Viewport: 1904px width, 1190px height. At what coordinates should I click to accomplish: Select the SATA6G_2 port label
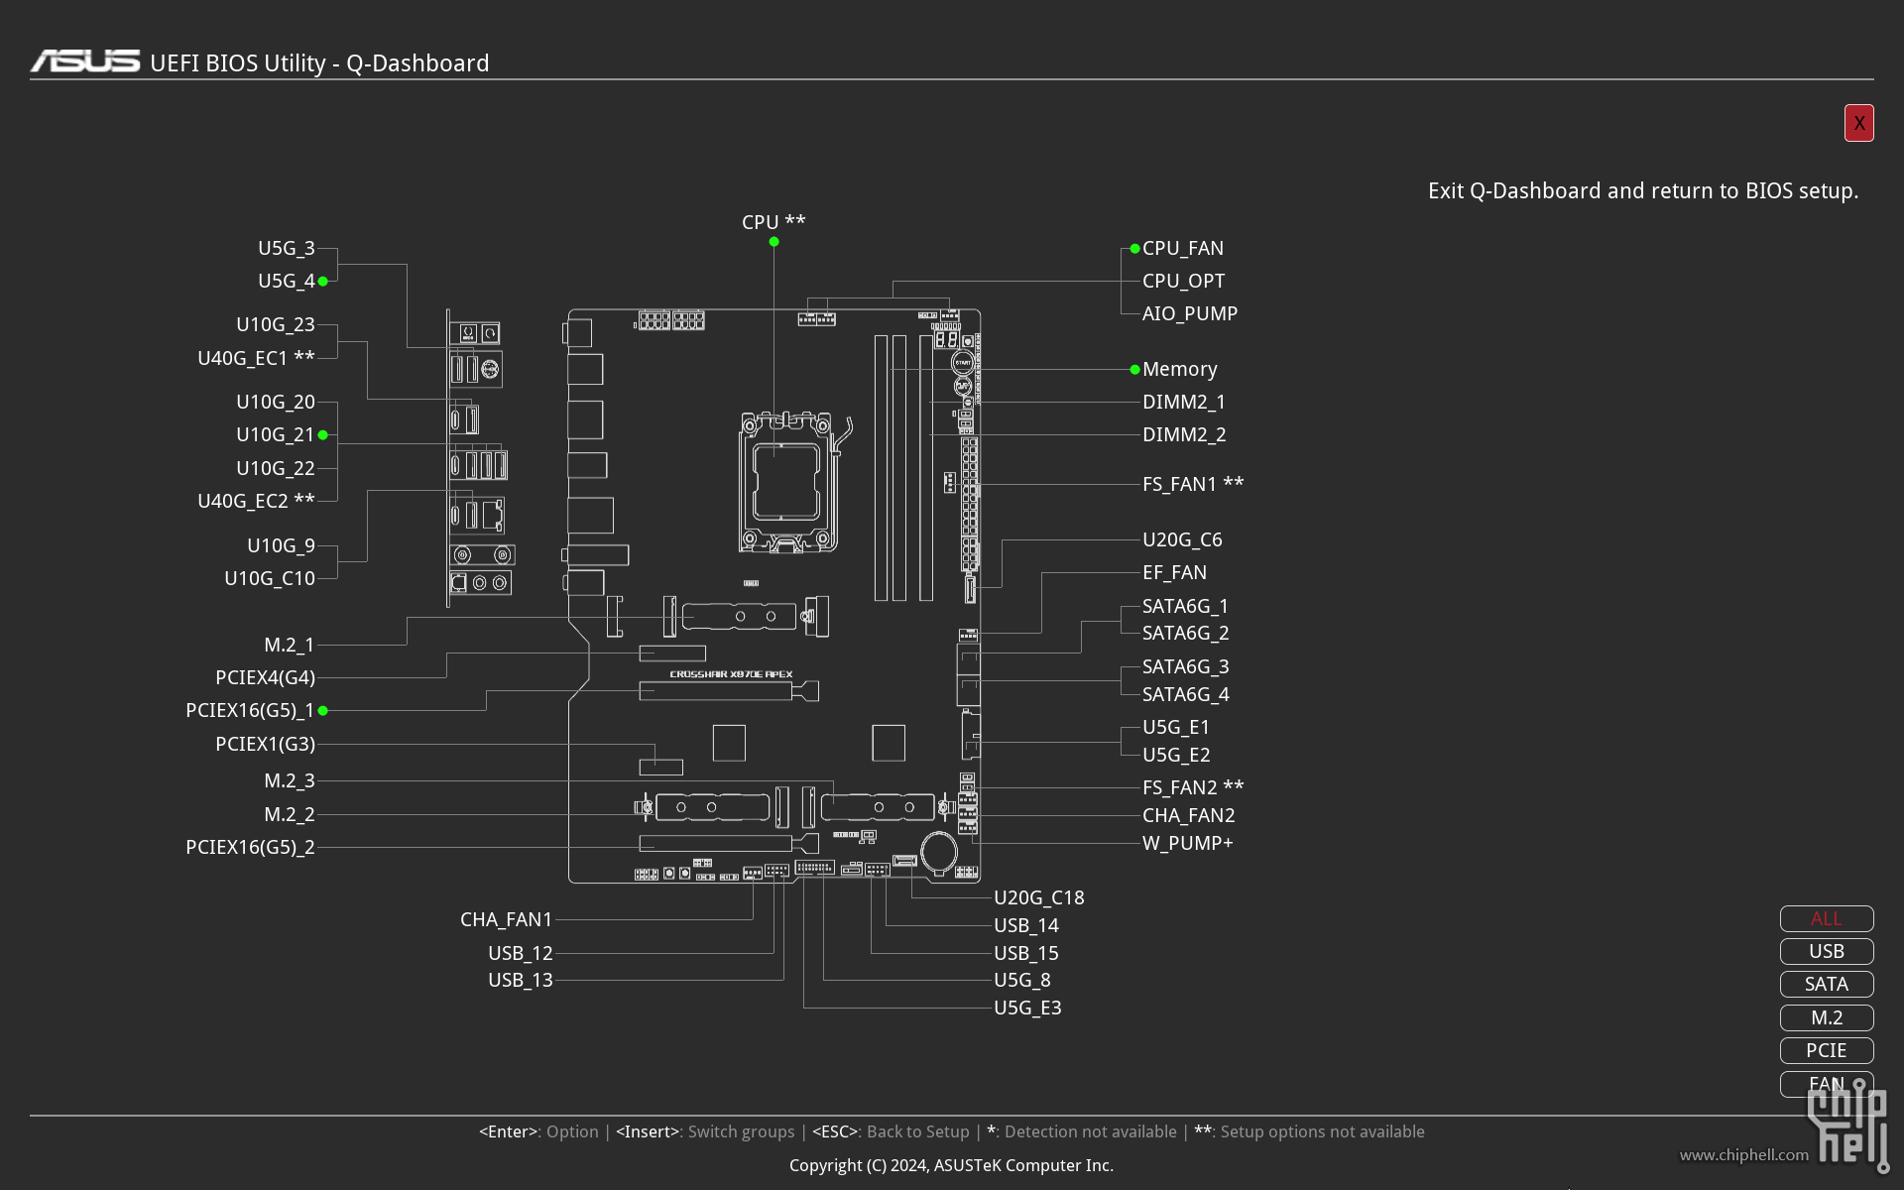(1185, 633)
